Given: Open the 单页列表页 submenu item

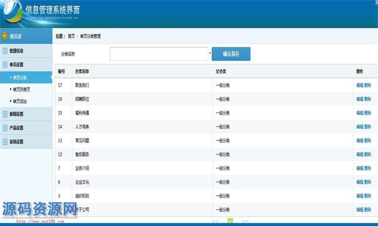Looking at the screenshot, I should coord(21,90).
